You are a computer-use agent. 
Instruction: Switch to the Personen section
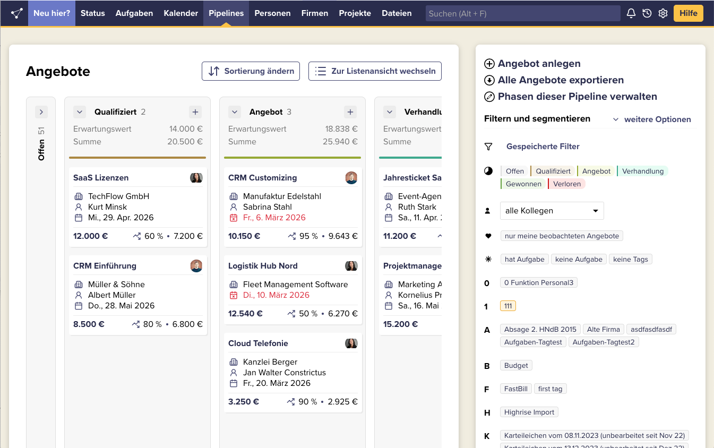[x=272, y=13]
